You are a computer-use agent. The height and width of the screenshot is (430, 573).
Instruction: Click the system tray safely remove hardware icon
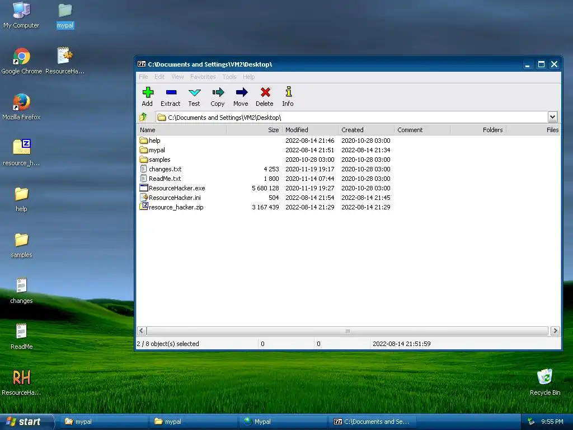(531, 422)
